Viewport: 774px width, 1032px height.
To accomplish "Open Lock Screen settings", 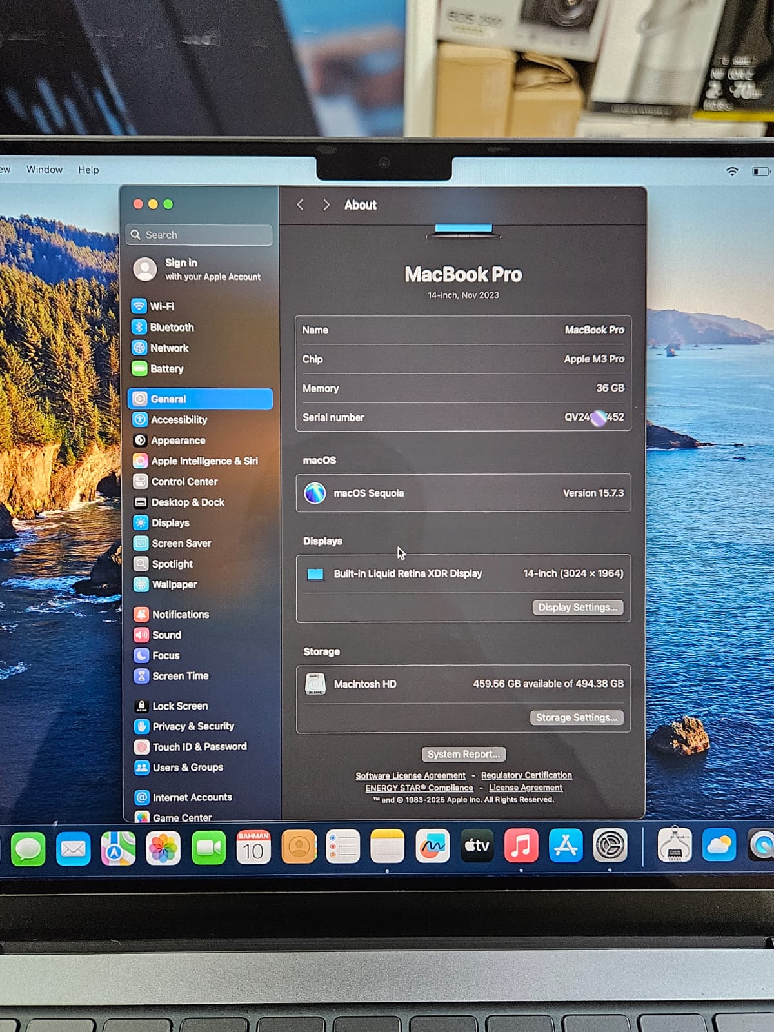I will click(172, 706).
